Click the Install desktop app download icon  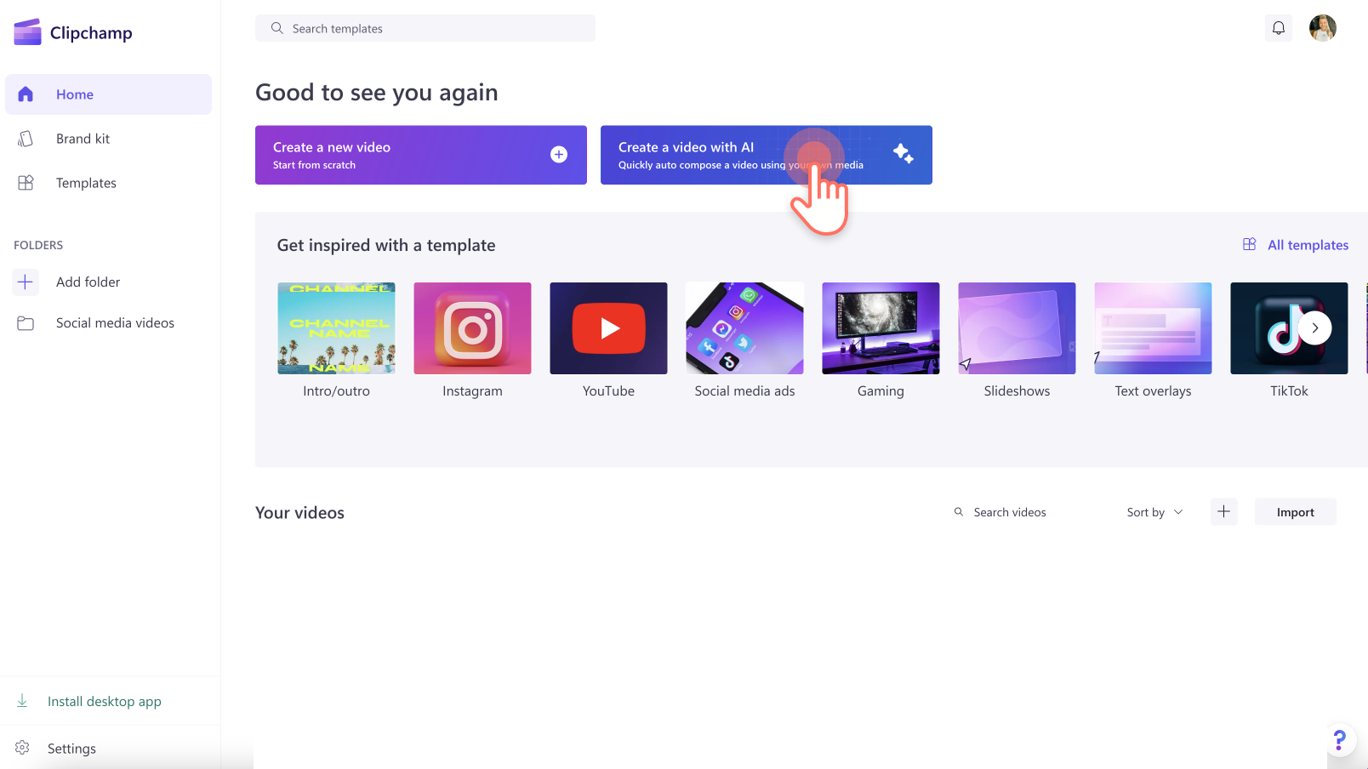pos(22,701)
